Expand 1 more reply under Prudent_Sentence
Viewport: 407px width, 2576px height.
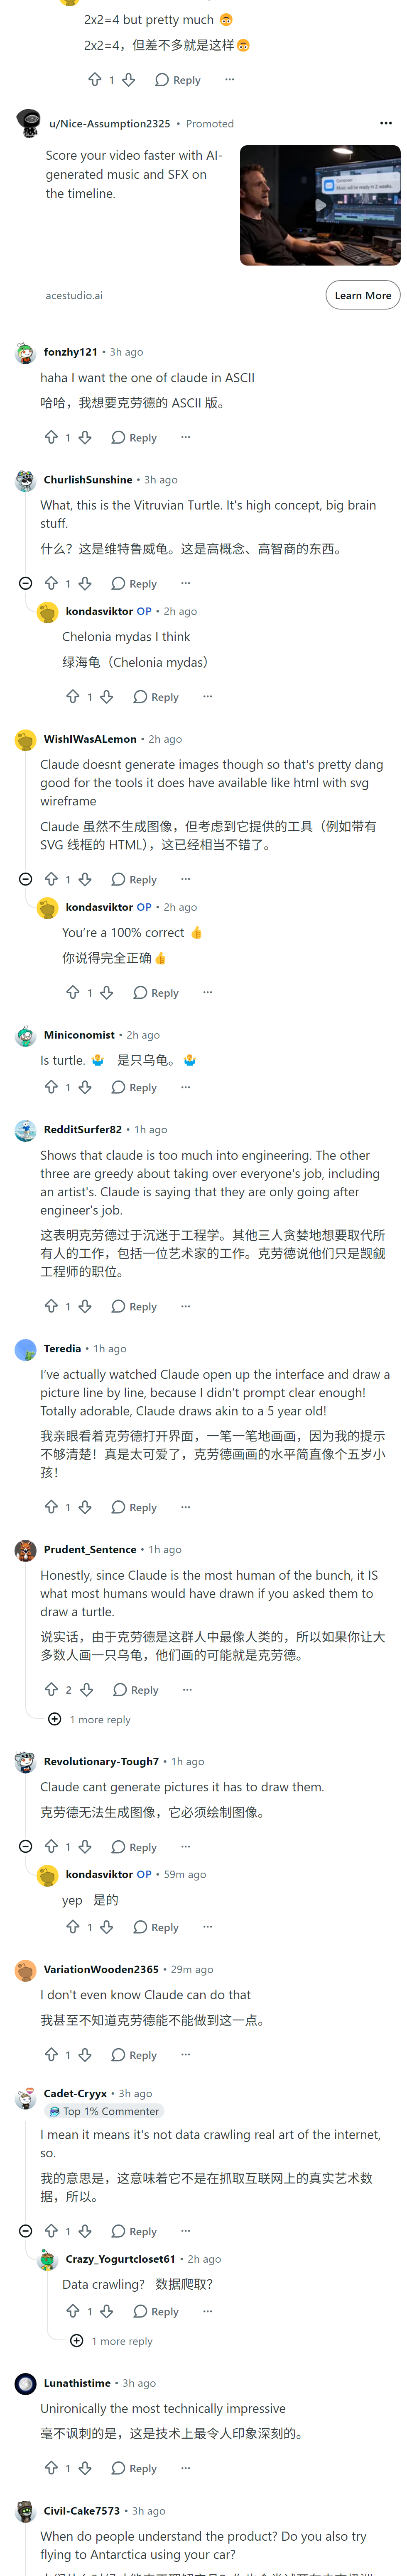coord(90,1719)
